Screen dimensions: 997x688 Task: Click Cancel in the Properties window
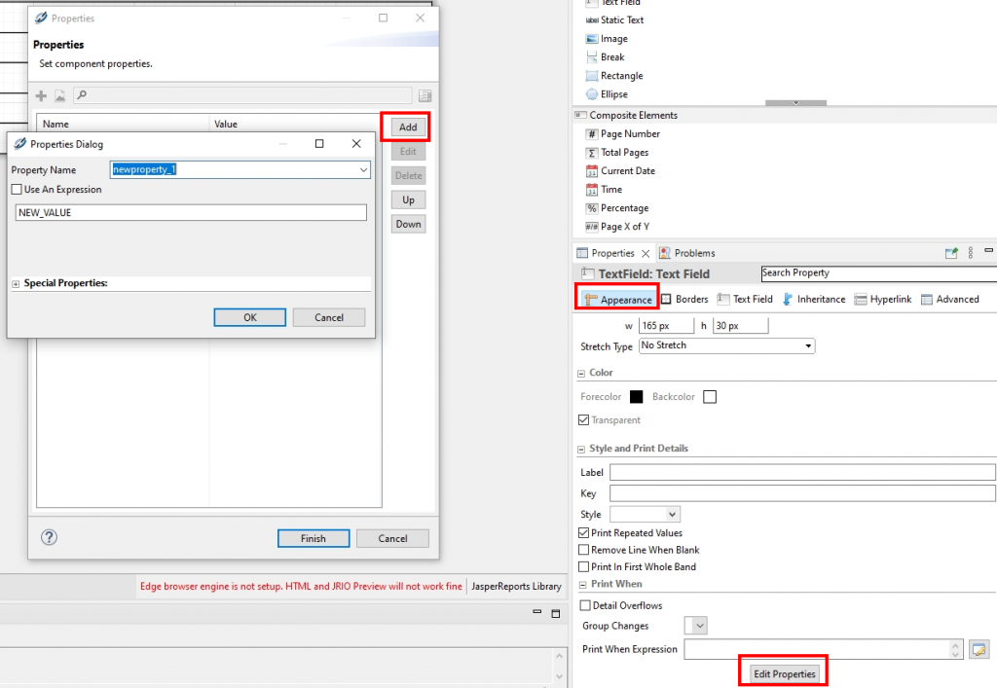pos(392,538)
